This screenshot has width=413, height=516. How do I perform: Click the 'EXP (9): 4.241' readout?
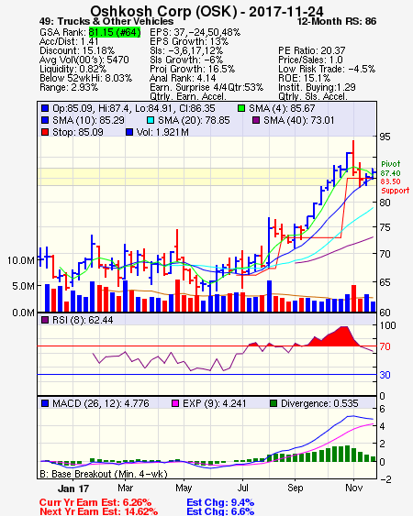215,403
